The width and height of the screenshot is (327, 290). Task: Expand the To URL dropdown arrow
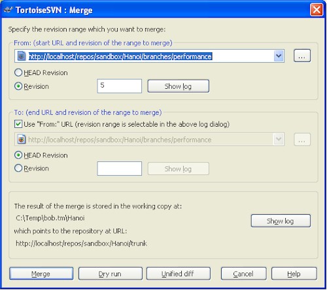pyautogui.click(x=279, y=139)
